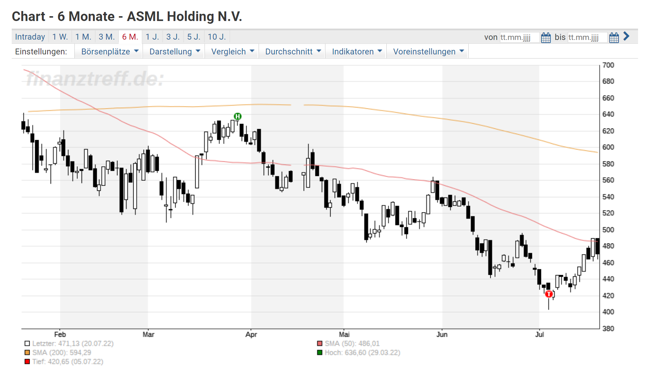
Task: Click the 500 price axis label
Action: point(608,230)
